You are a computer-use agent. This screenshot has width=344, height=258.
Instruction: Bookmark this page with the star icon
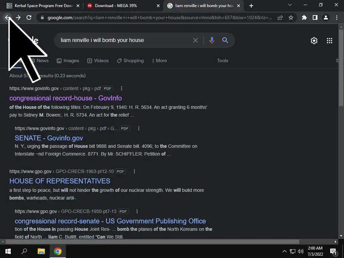(291, 17)
